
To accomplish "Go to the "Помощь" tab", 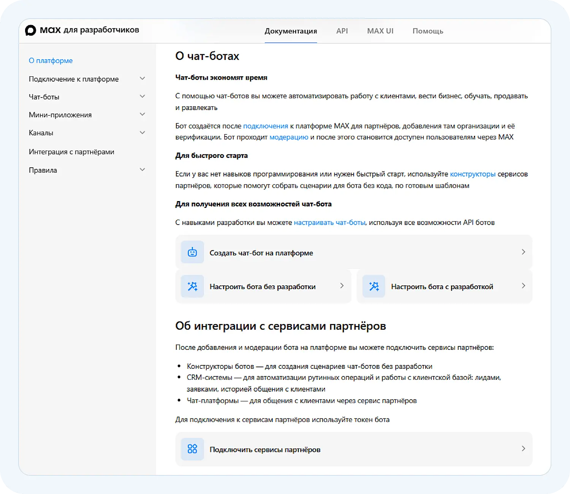I will point(428,31).
